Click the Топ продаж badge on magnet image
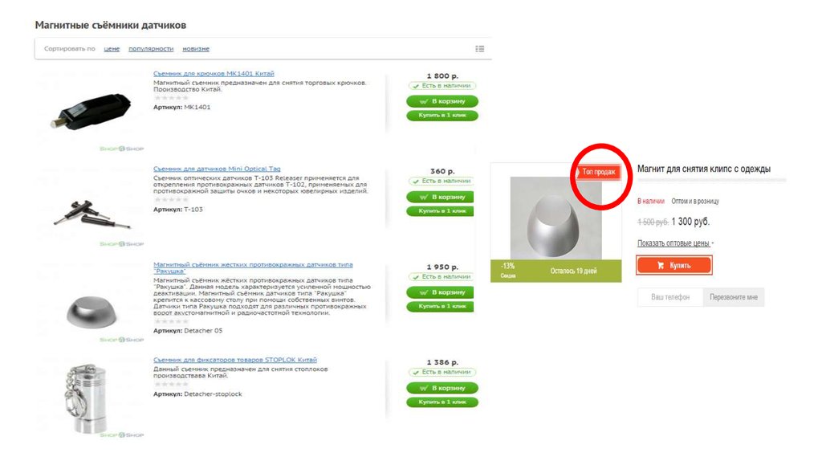 click(x=598, y=172)
